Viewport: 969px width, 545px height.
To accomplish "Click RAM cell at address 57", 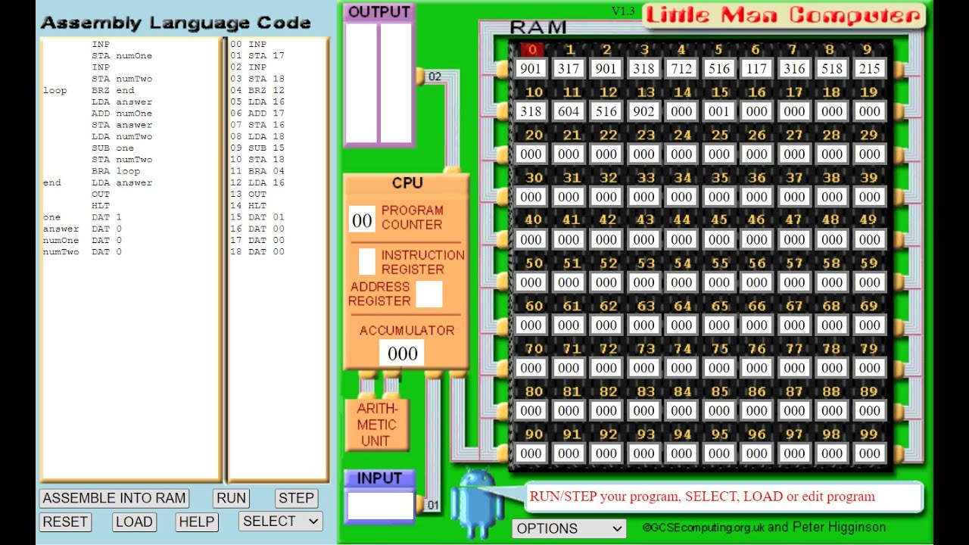I will [x=794, y=282].
